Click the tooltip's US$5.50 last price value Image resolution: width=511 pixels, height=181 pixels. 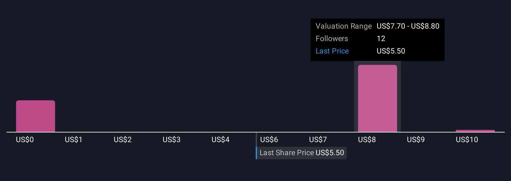click(391, 51)
